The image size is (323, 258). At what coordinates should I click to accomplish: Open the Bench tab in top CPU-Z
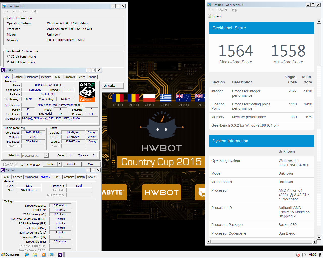(x=81, y=77)
